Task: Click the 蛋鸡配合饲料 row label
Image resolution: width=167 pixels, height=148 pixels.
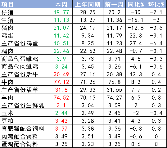Action: [20, 144]
